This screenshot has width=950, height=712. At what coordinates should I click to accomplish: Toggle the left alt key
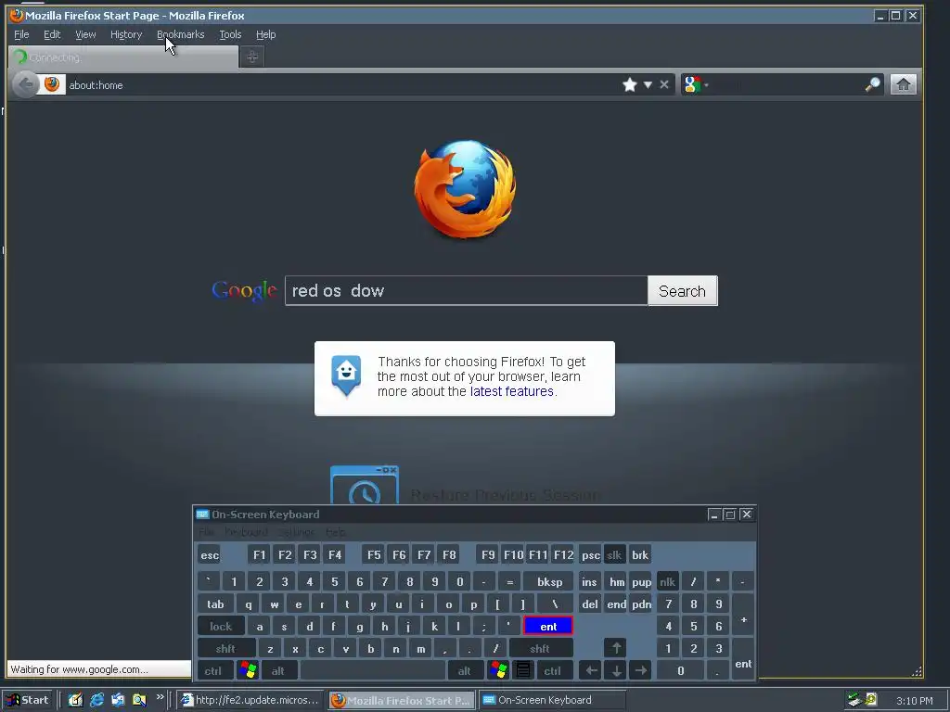278,671
